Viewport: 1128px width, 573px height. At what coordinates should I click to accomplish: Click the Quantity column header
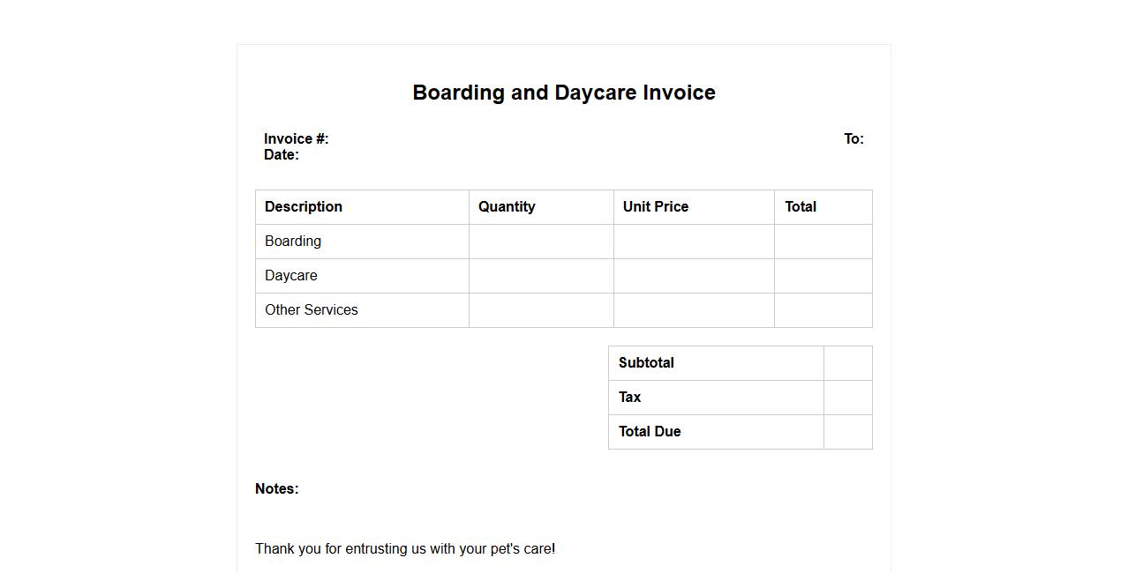tap(507, 207)
